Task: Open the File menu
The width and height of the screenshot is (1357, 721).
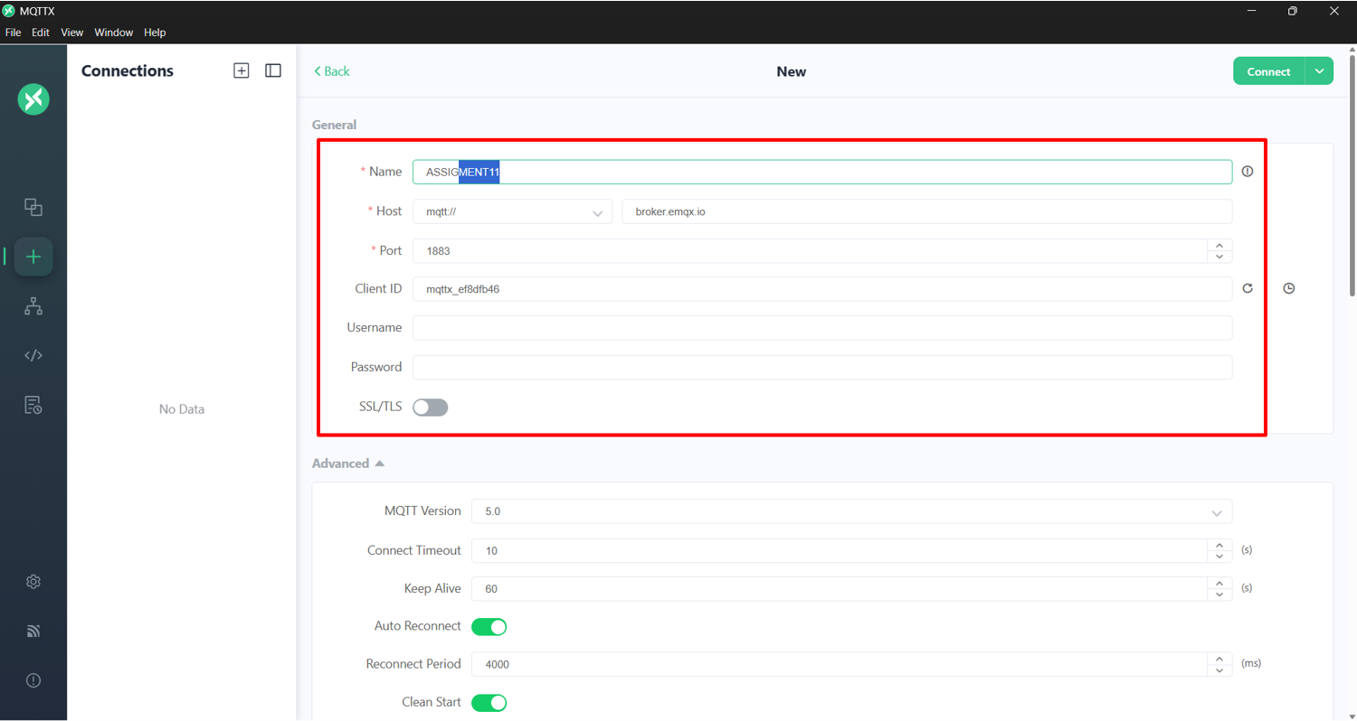Action: (x=14, y=33)
